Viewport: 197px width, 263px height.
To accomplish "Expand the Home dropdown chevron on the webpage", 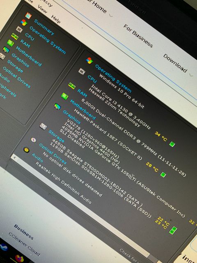I will click(x=111, y=16).
